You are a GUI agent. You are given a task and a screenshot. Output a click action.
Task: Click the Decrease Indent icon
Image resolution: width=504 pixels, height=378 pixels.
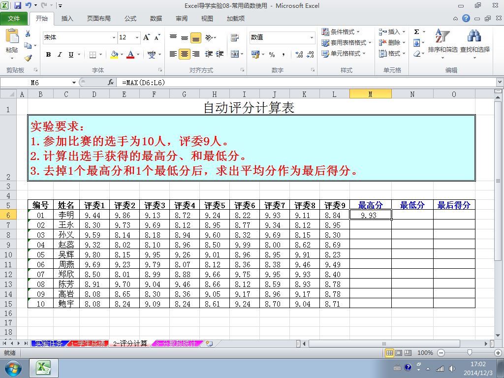pyautogui.click(x=209, y=54)
